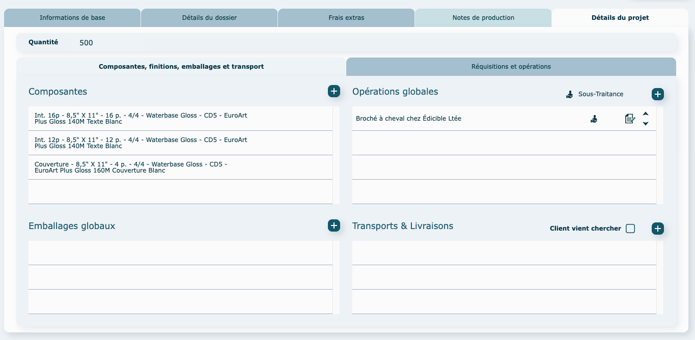Add a new component with Composantes plus button
695x340 pixels.
tap(333, 92)
